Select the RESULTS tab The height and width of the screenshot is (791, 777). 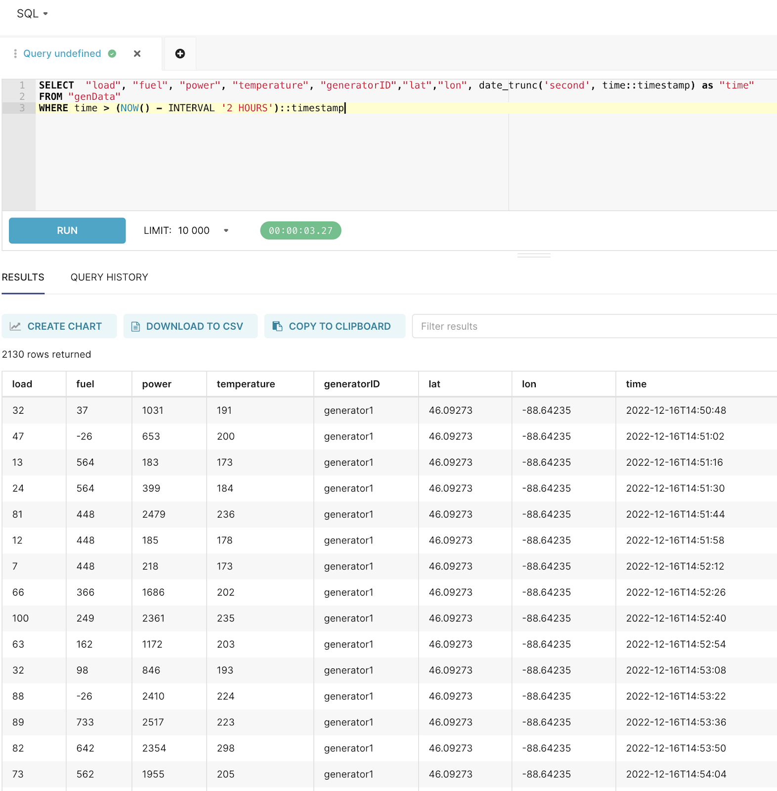pyautogui.click(x=23, y=277)
